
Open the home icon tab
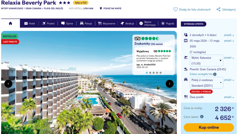click(x=10, y=24)
